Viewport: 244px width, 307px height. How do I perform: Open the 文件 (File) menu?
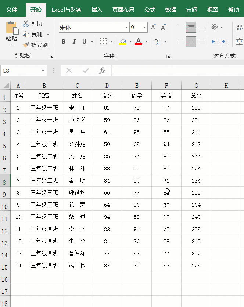coord(12,10)
